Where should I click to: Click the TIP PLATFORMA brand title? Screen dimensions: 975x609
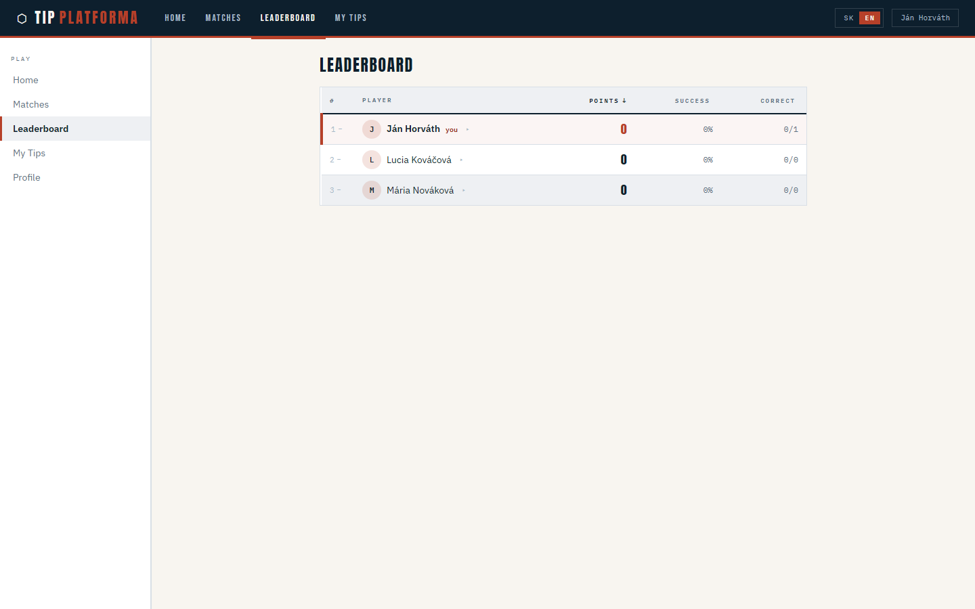click(86, 18)
